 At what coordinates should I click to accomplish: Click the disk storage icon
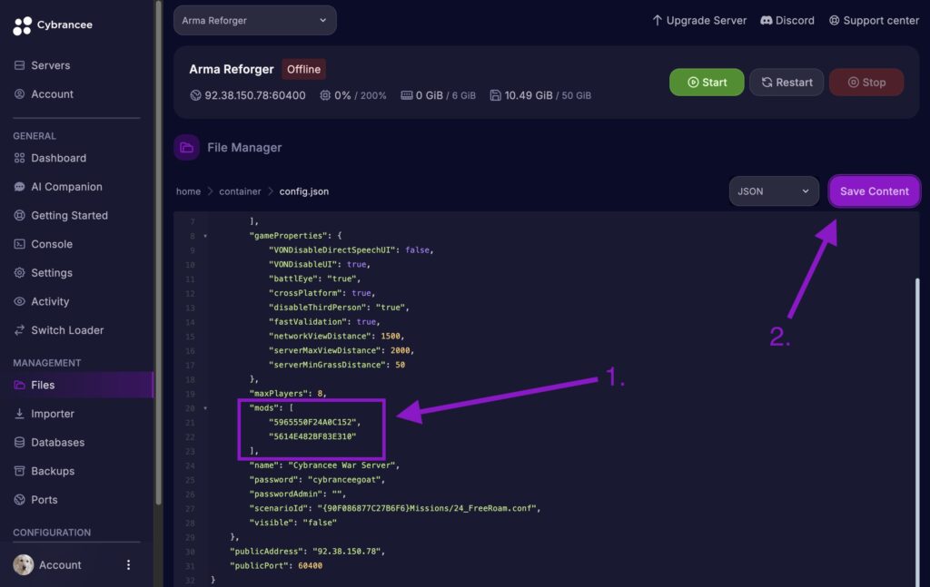pos(495,95)
